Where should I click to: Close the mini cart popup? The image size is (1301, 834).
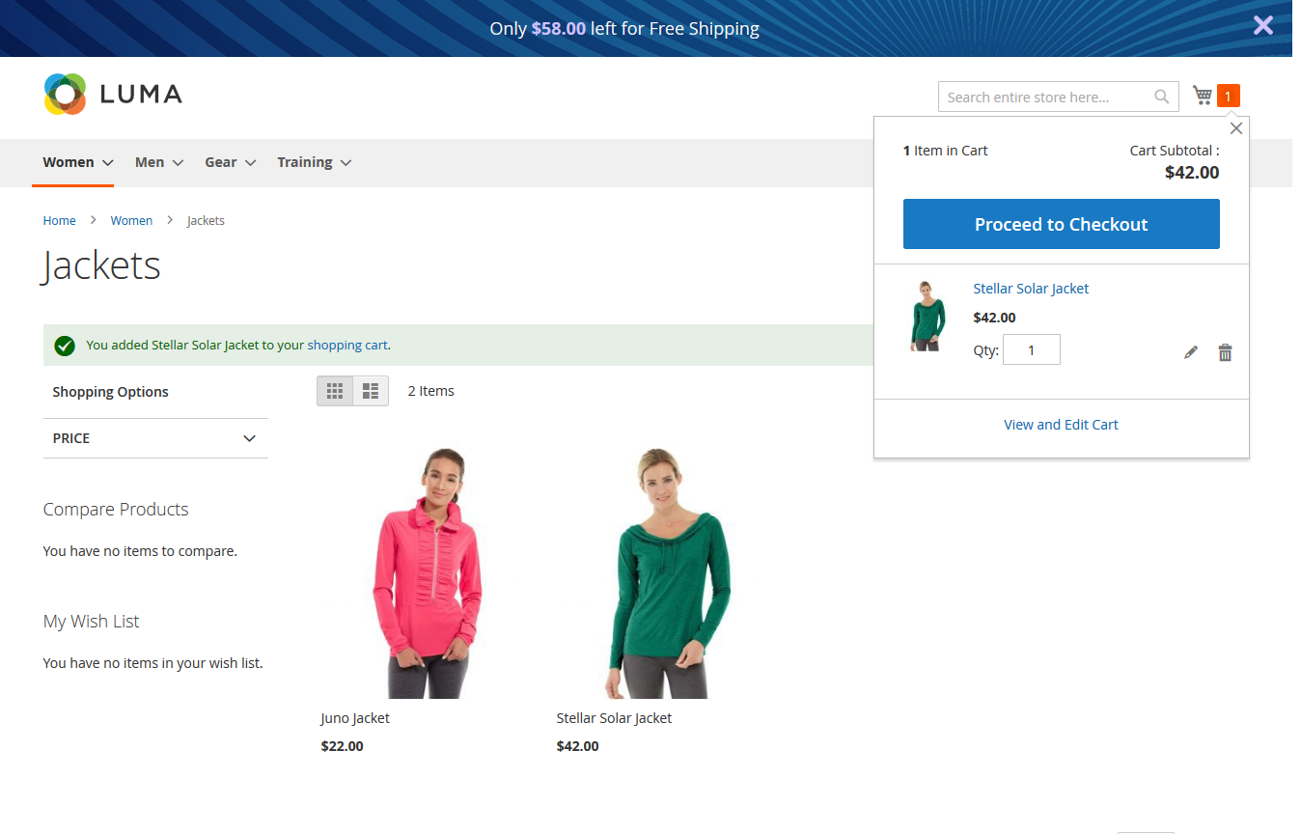coord(1235,128)
